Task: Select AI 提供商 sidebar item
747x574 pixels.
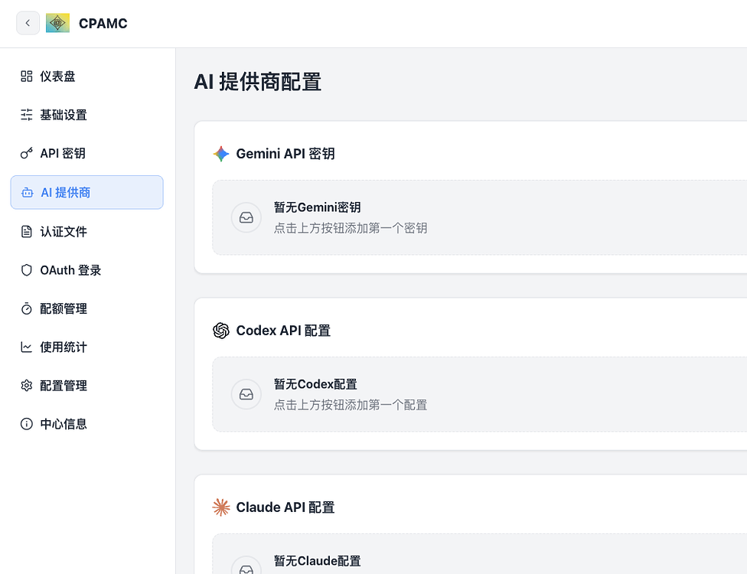Action: coord(86,192)
